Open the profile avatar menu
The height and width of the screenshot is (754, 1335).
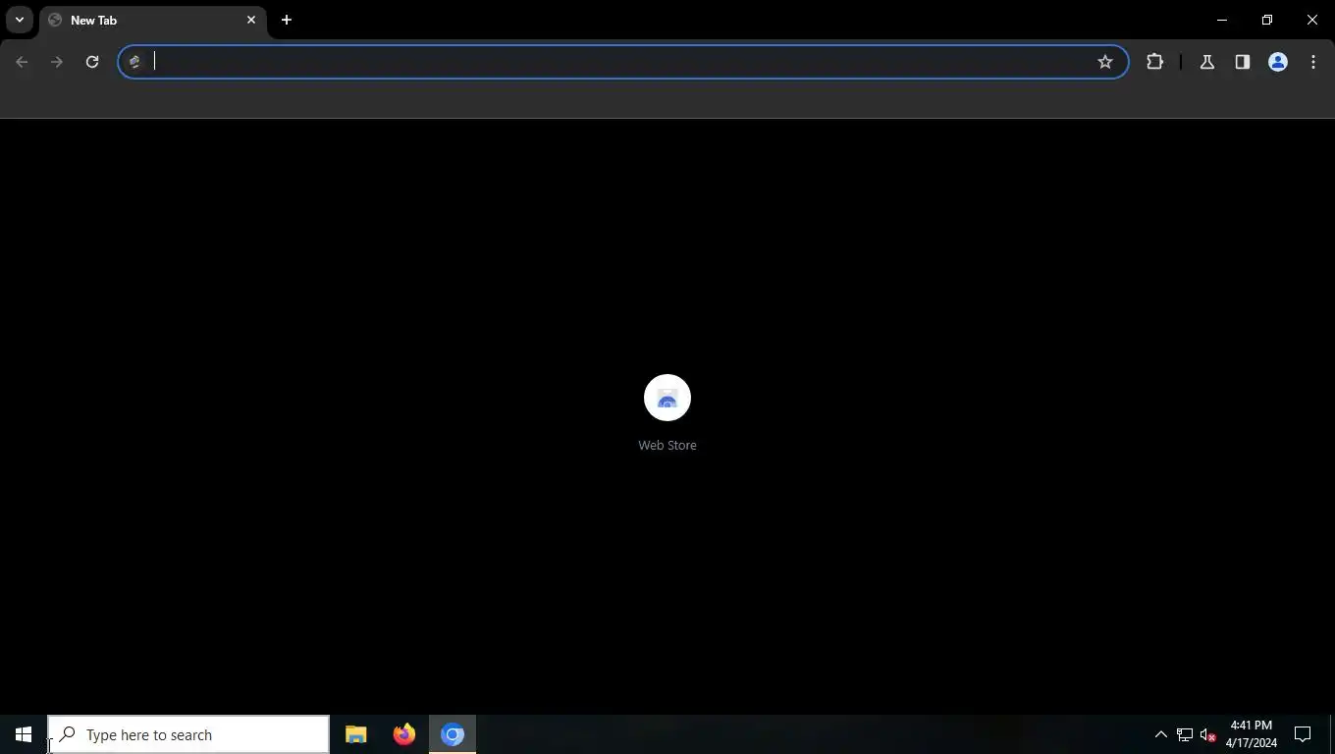[1278, 62]
